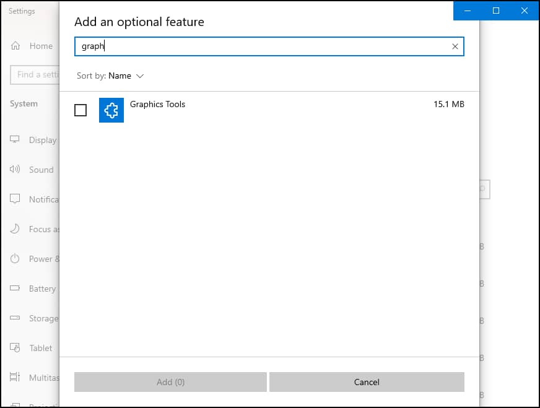Click the Focus assist moon icon
This screenshot has height=408, width=540.
coord(15,228)
